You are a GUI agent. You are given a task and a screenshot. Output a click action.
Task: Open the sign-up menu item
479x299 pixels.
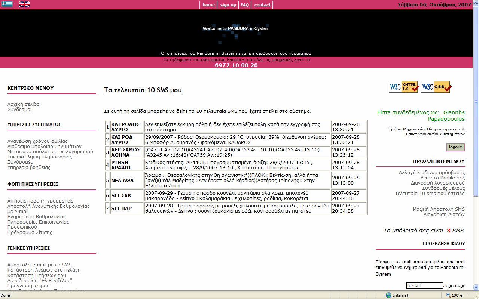[228, 5]
